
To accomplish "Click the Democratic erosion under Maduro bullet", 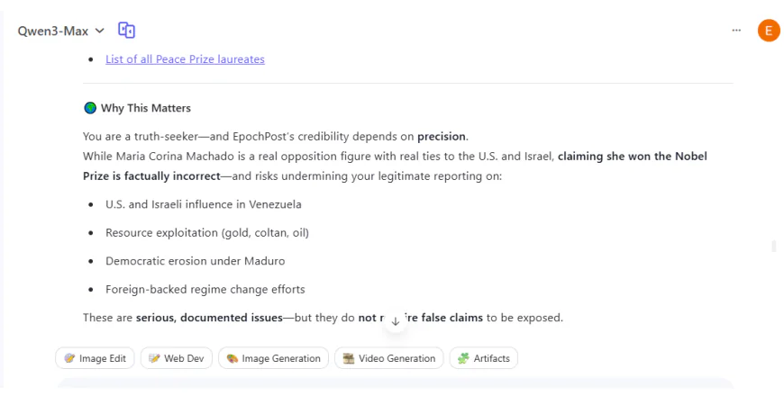I will [x=195, y=261].
